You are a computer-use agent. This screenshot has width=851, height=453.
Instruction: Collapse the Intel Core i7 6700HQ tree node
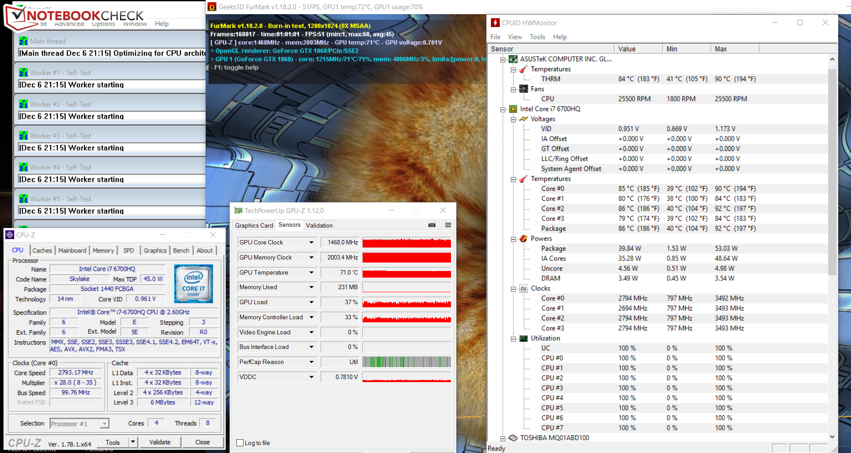pos(503,109)
